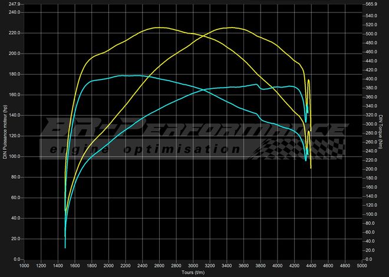This screenshot has width=389, height=277.
Task: Select the 340.0 torque axis value
Action: [x=371, y=106]
